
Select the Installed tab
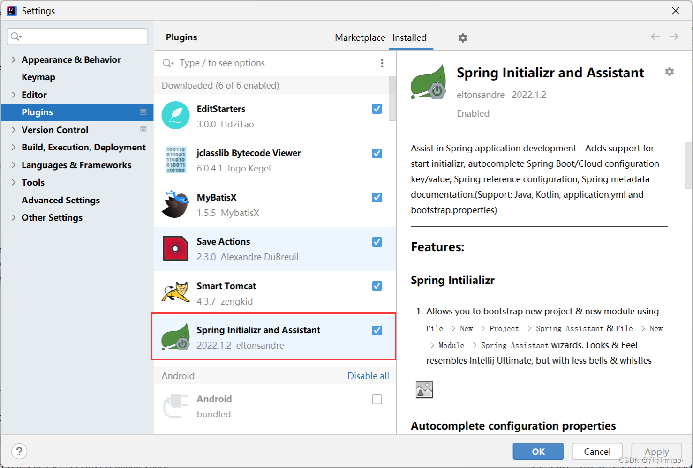(x=409, y=37)
